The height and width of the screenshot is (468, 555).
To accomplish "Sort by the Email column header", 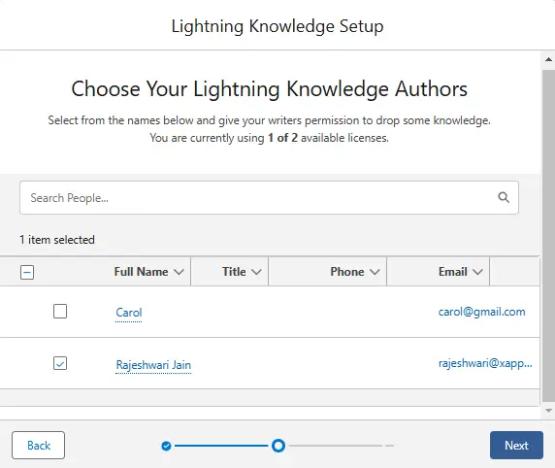I will click(x=453, y=272).
